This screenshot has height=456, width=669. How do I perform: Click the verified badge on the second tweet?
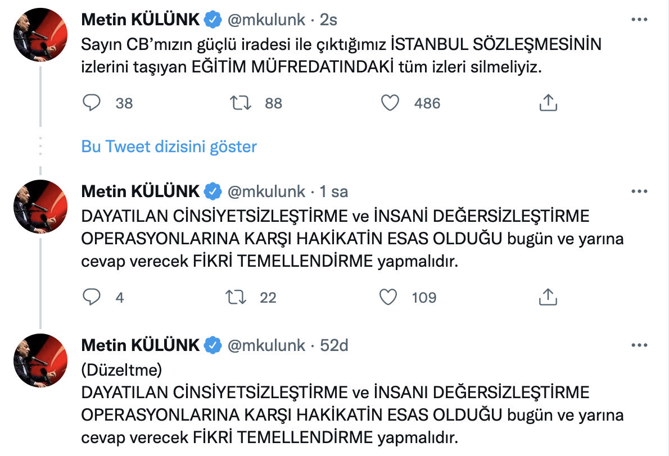(x=211, y=191)
